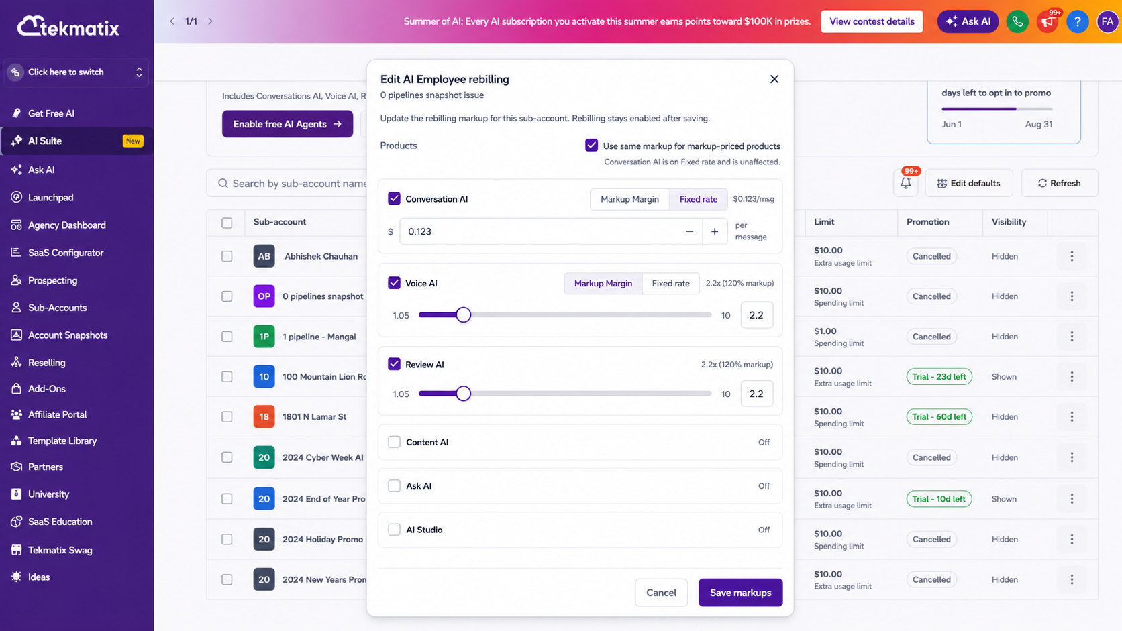
Task: Click the phone call icon in header
Action: pyautogui.click(x=1017, y=21)
